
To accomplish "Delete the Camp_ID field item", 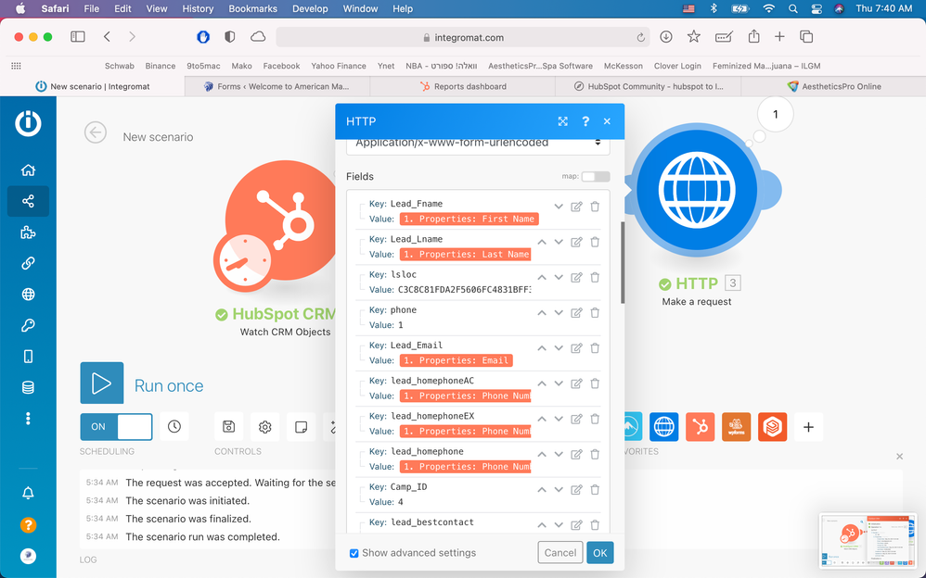I will click(x=595, y=489).
